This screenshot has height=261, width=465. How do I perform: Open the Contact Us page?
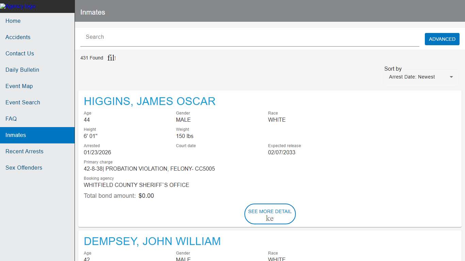coord(19,53)
